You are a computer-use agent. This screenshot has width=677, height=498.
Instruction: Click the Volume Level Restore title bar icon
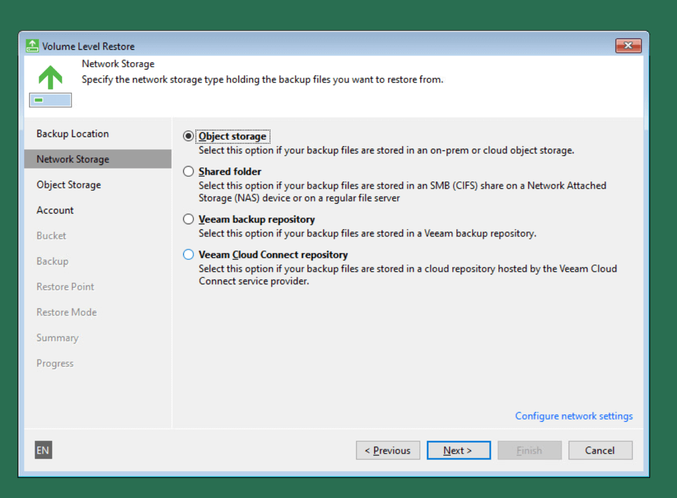coord(32,46)
